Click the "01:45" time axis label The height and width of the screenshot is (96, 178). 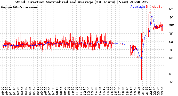14,91
